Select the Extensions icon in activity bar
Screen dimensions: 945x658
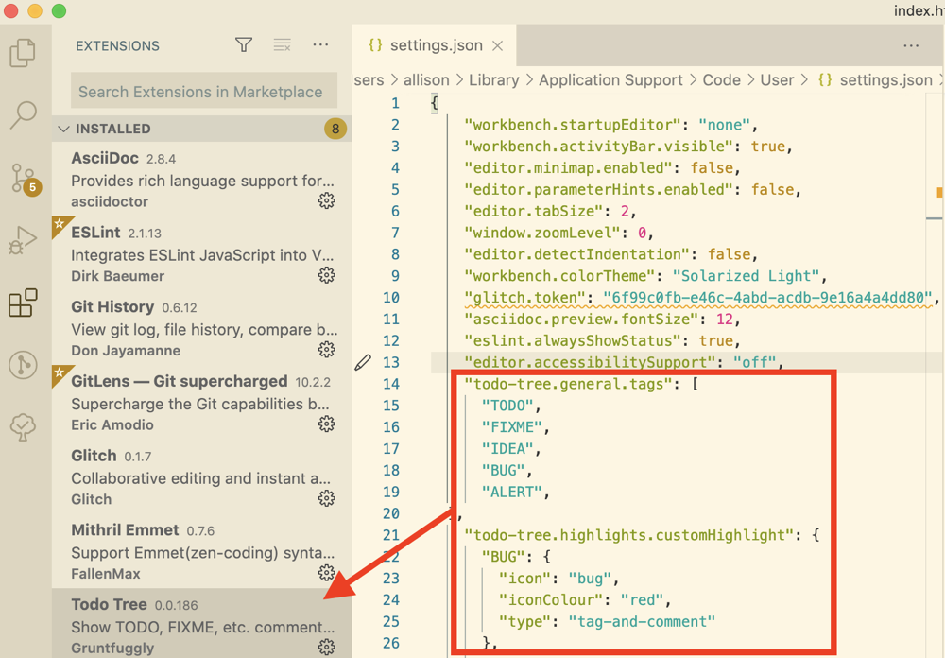click(x=23, y=303)
